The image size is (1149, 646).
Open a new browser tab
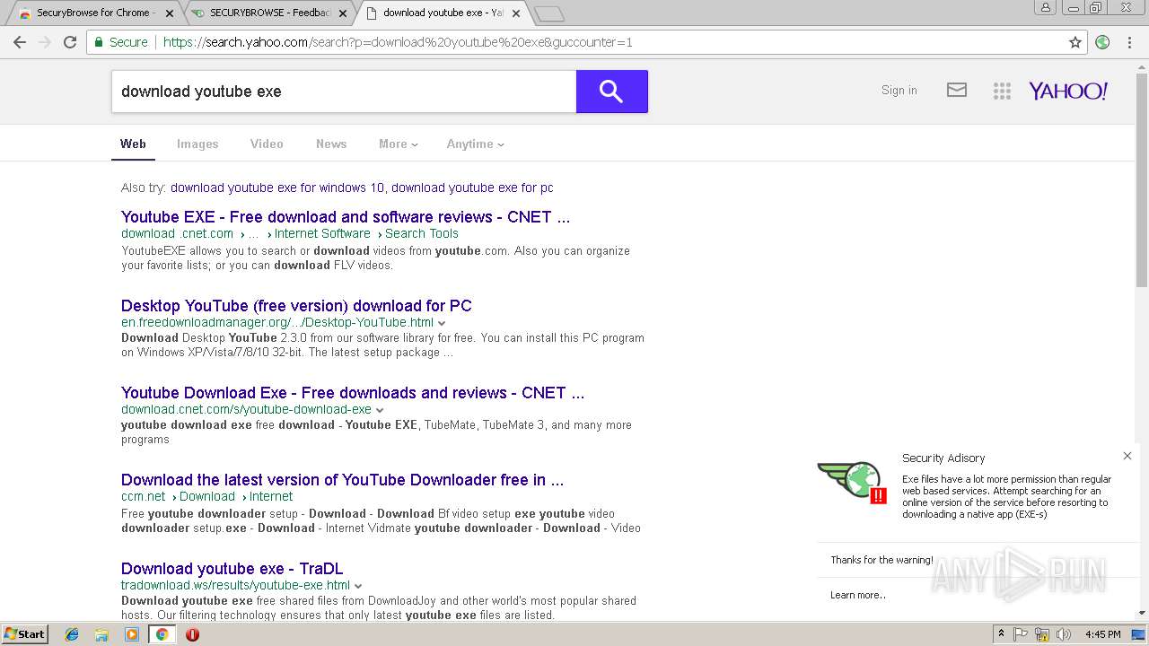click(x=548, y=13)
